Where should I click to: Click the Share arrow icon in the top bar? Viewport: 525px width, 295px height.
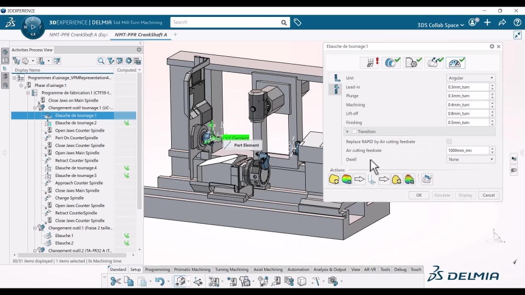(502, 22)
